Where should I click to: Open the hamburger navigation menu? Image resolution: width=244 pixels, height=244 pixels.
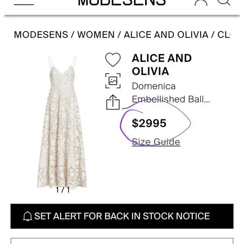[x=24, y=4]
